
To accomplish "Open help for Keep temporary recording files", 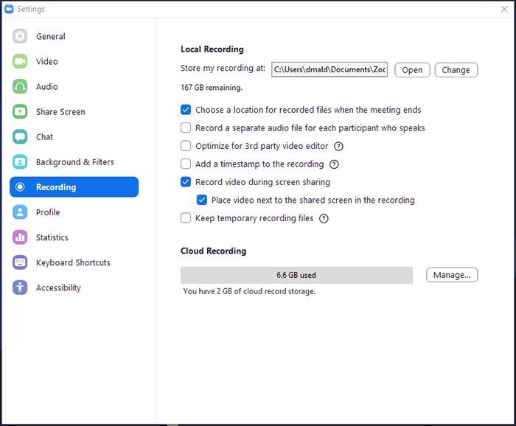I will tap(324, 218).
